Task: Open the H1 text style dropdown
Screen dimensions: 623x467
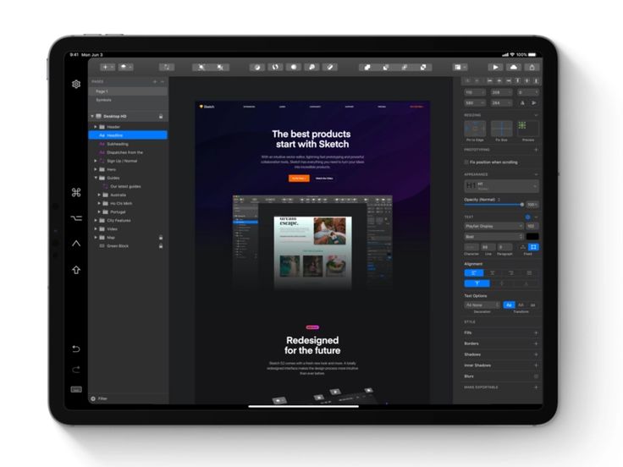Action: click(501, 186)
